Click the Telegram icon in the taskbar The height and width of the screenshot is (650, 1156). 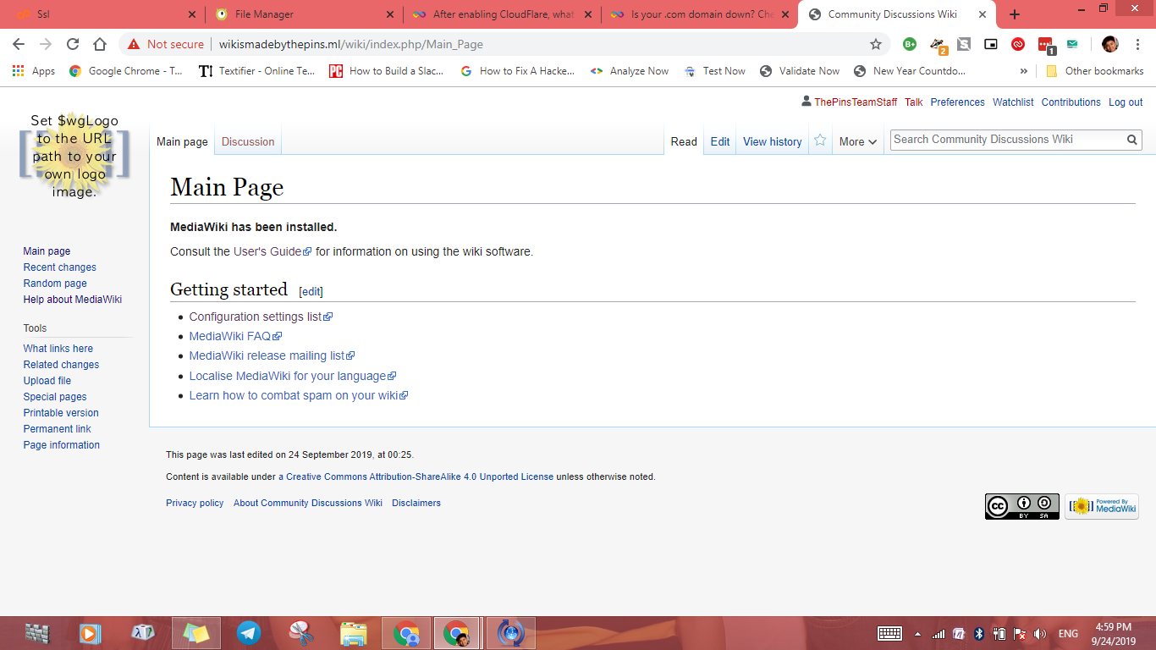click(x=249, y=633)
